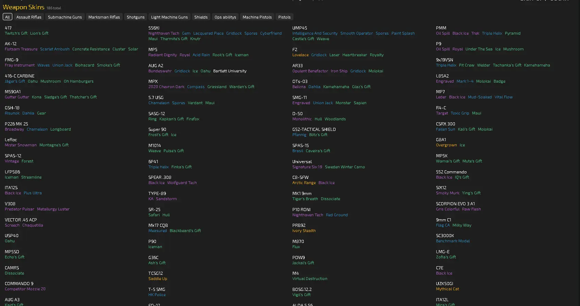Filter by Machine Pistols
The width and height of the screenshot is (580, 306).
coord(257,17)
